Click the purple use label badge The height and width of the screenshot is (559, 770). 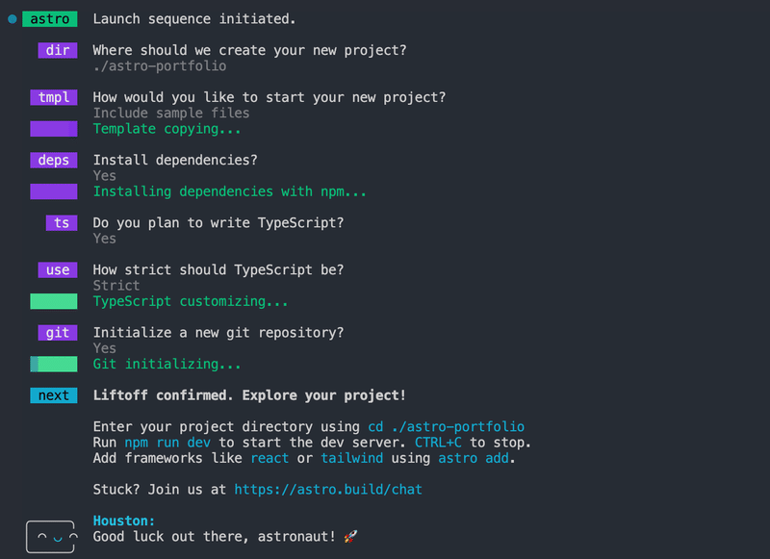(58, 270)
